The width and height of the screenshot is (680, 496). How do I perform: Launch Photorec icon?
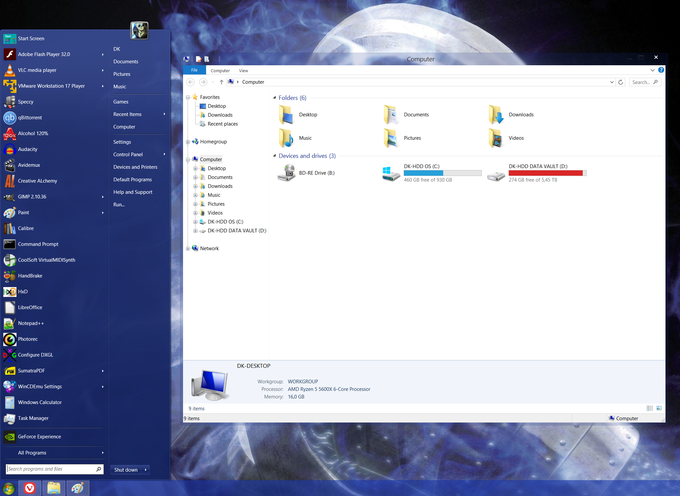click(x=10, y=339)
